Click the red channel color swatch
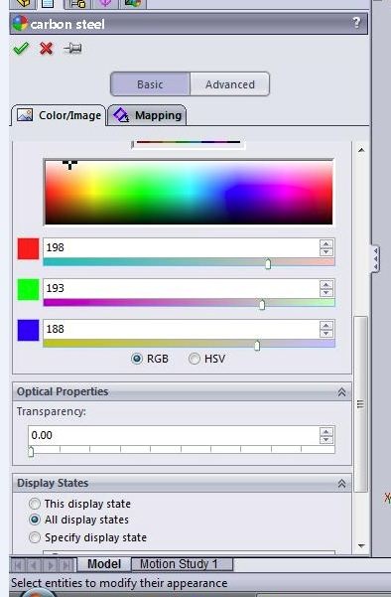This screenshot has width=391, height=597. [28, 248]
